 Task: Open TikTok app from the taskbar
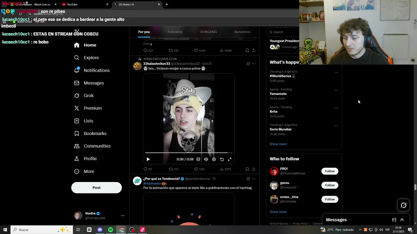point(142,230)
